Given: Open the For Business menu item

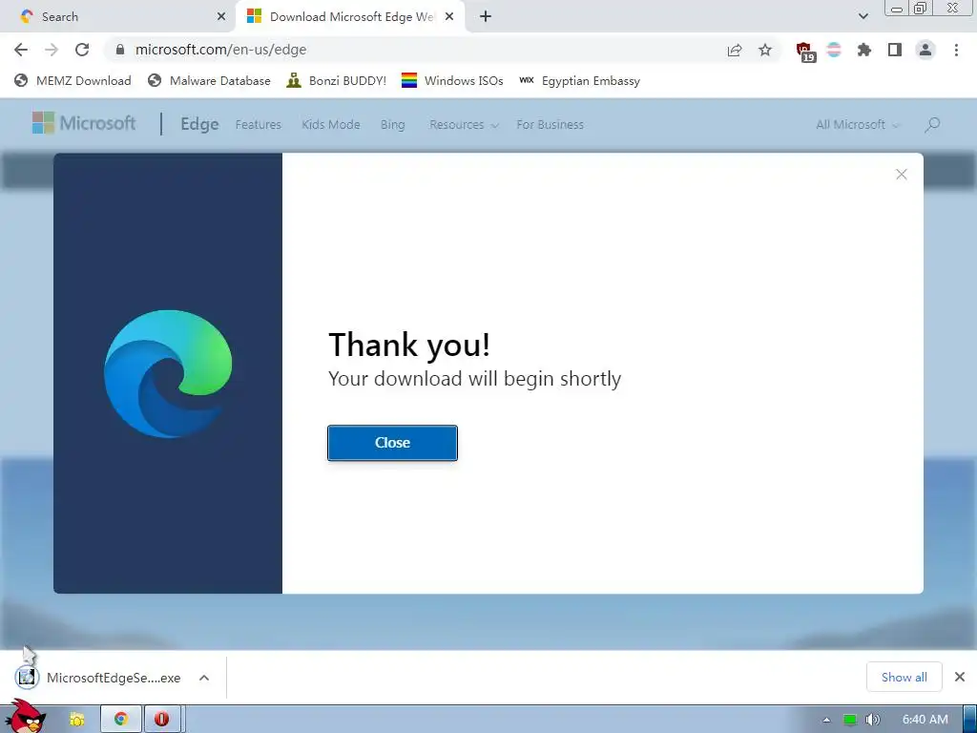Looking at the screenshot, I should (551, 125).
